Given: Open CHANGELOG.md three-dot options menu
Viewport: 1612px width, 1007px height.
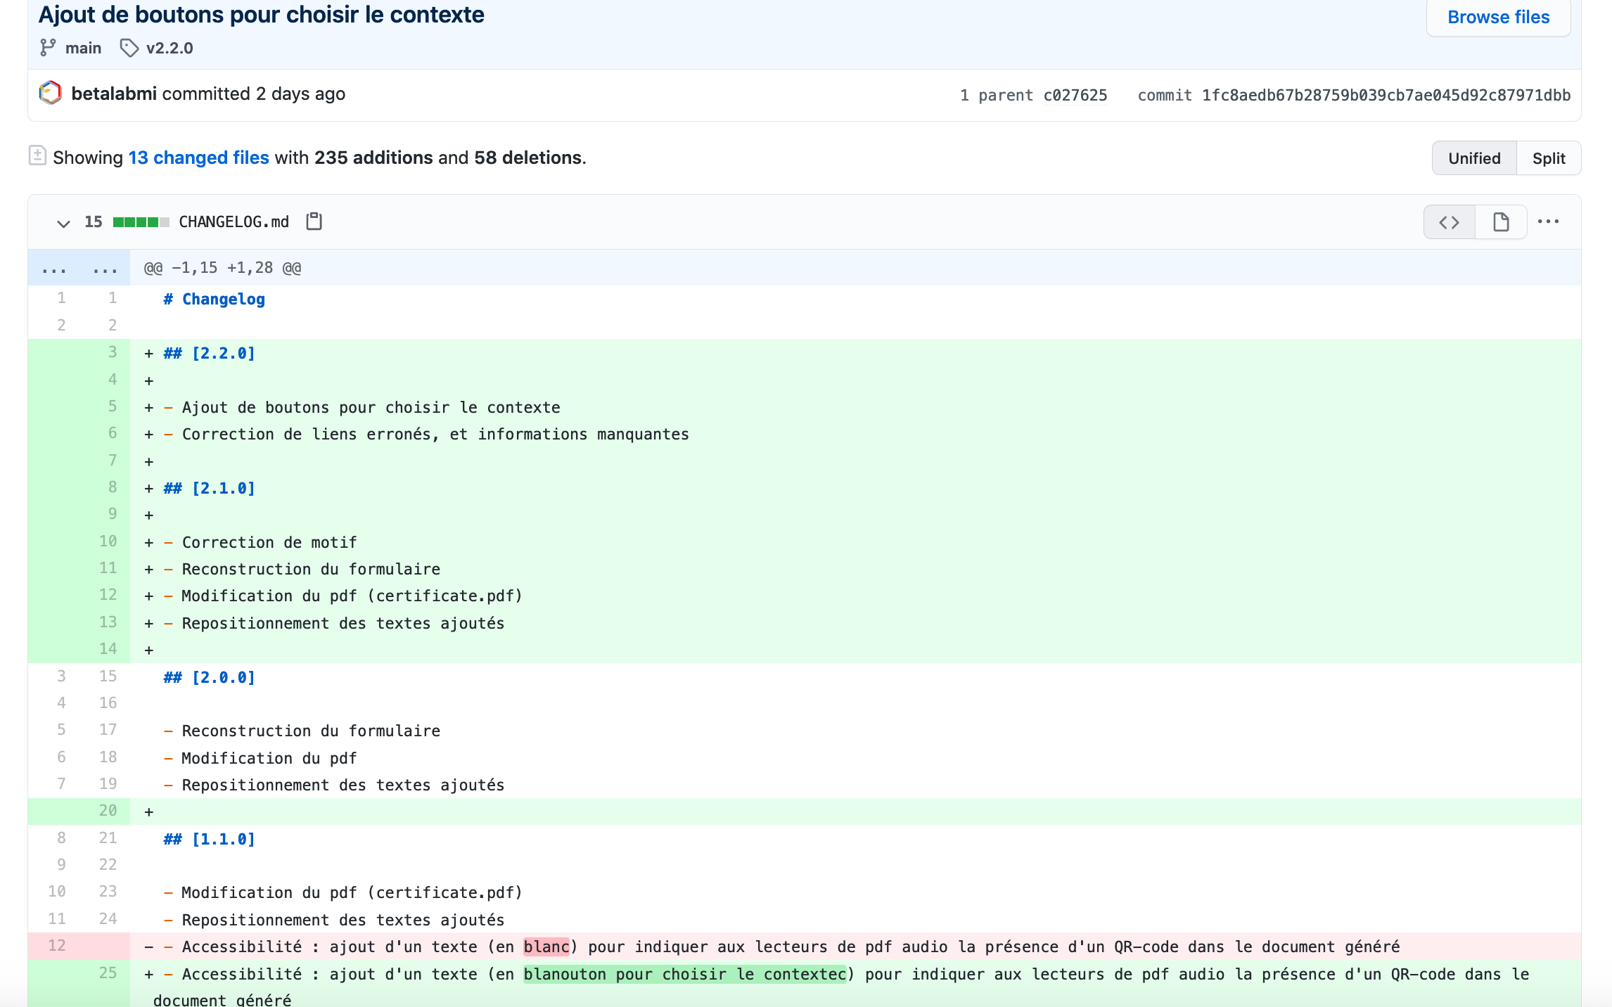Looking at the screenshot, I should [1548, 222].
